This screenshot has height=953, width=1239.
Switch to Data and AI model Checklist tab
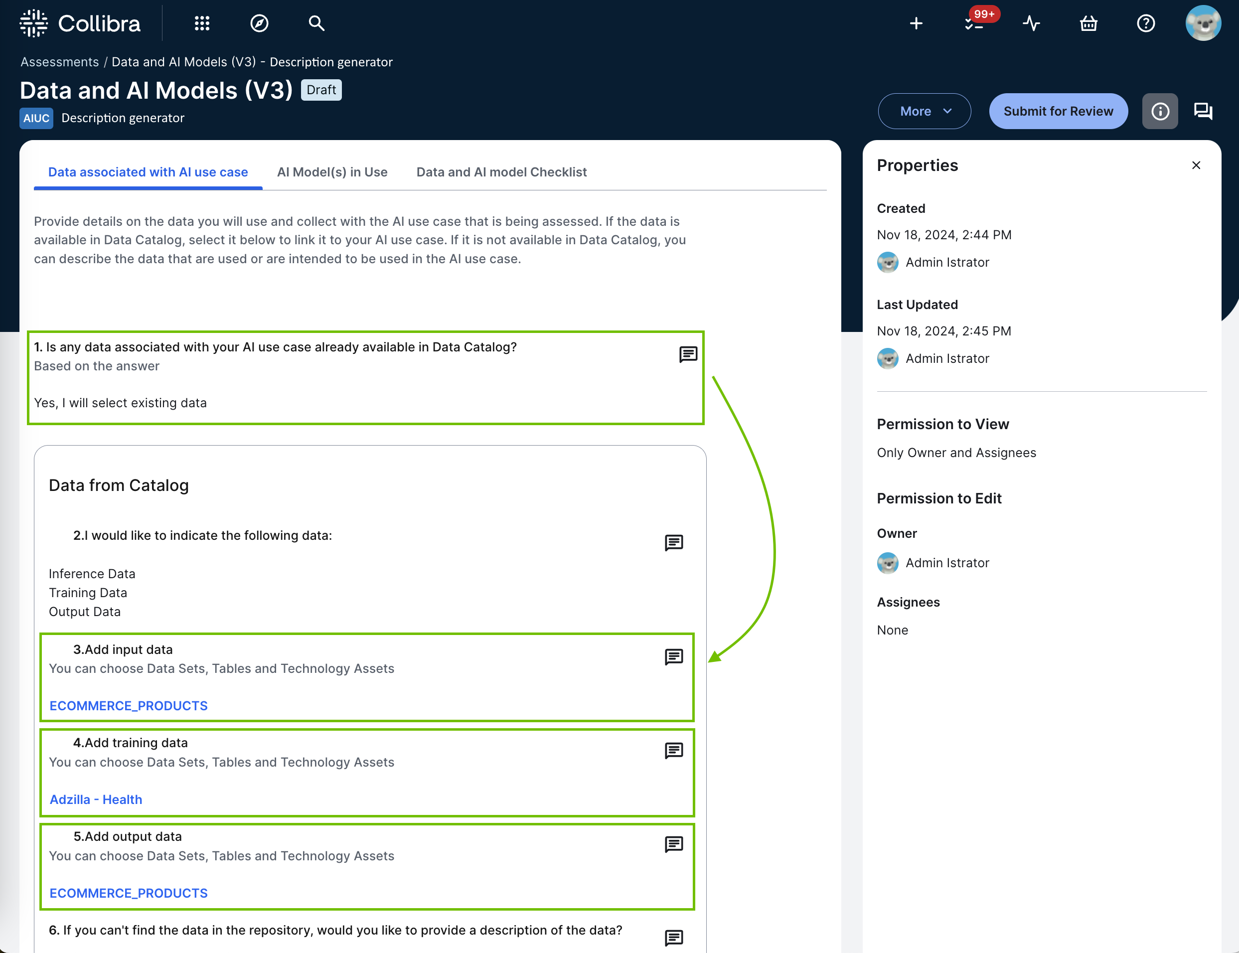(501, 172)
